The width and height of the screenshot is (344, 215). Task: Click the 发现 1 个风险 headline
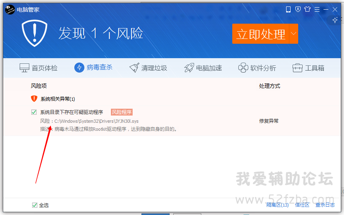pyautogui.click(x=101, y=33)
